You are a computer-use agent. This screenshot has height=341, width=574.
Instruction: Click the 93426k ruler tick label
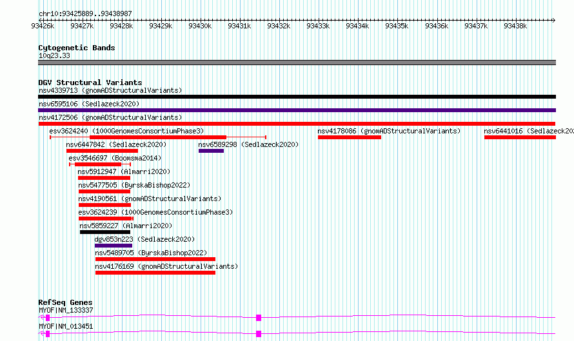pyautogui.click(x=43, y=26)
